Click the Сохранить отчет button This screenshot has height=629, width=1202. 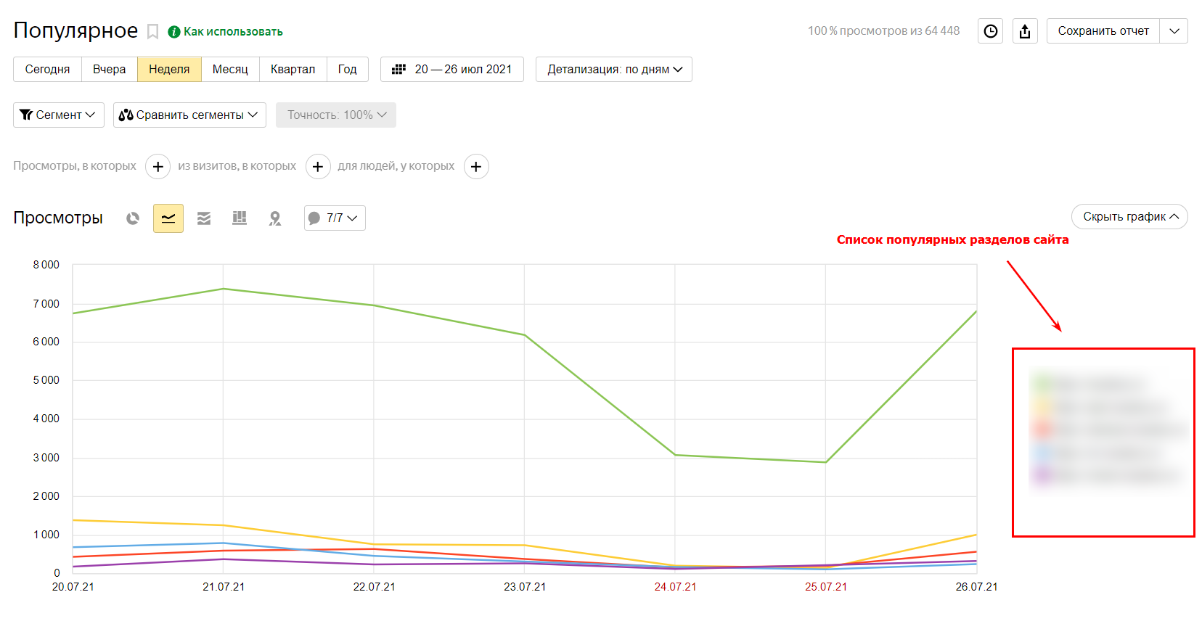[1103, 31]
